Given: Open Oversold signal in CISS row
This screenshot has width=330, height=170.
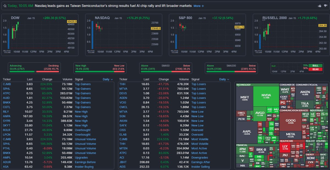Looking at the screenshot, I should 197,130.
